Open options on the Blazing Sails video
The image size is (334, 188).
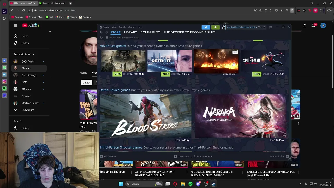point(187,172)
